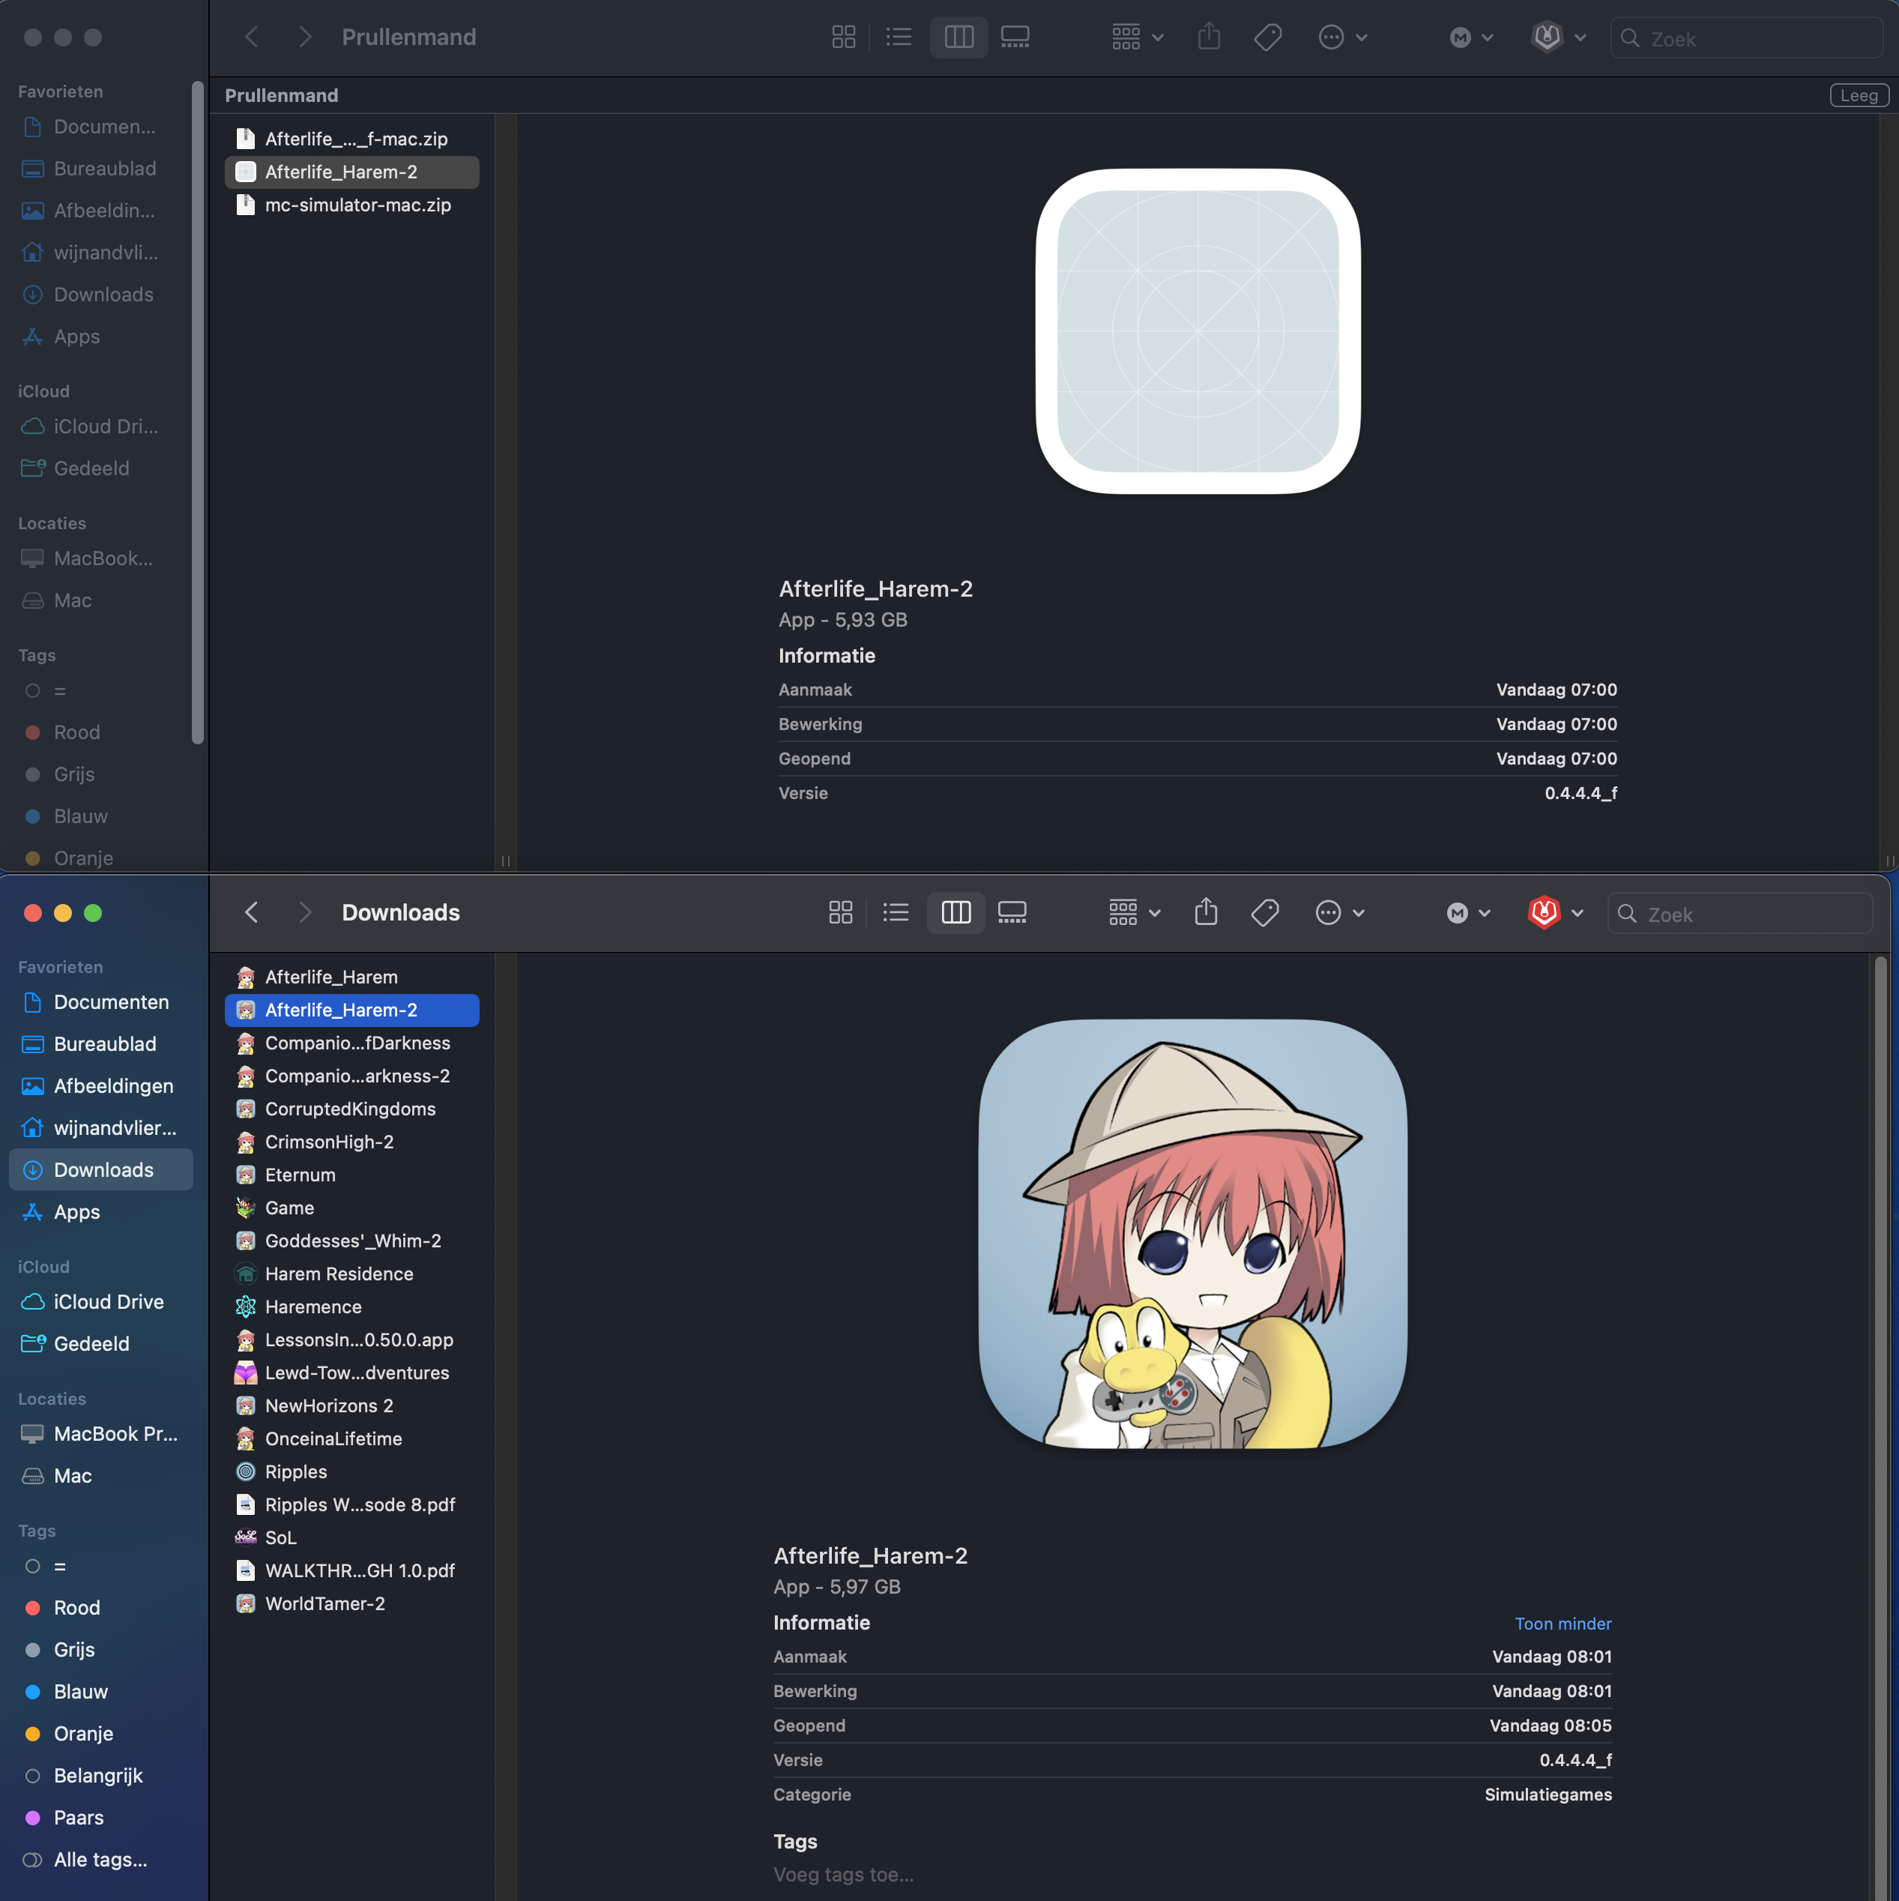Select Harem Residence in Downloads list
Screen dimensions: 1899x1901
point(352,1274)
